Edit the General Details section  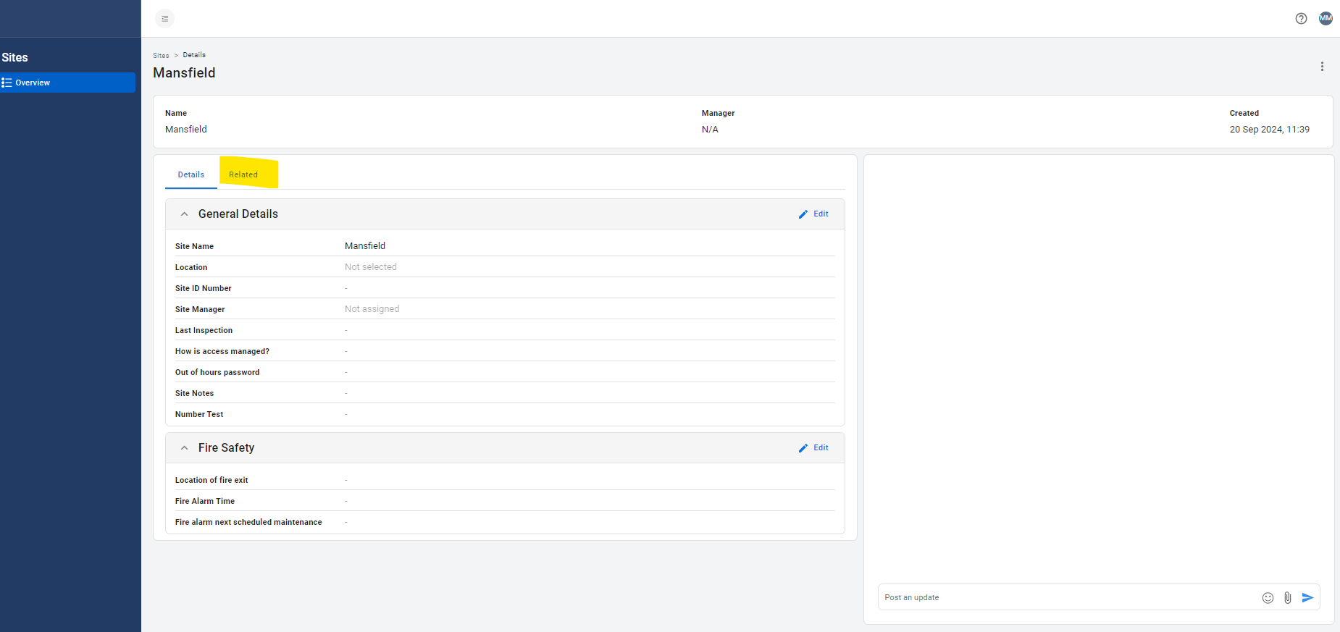click(x=813, y=214)
